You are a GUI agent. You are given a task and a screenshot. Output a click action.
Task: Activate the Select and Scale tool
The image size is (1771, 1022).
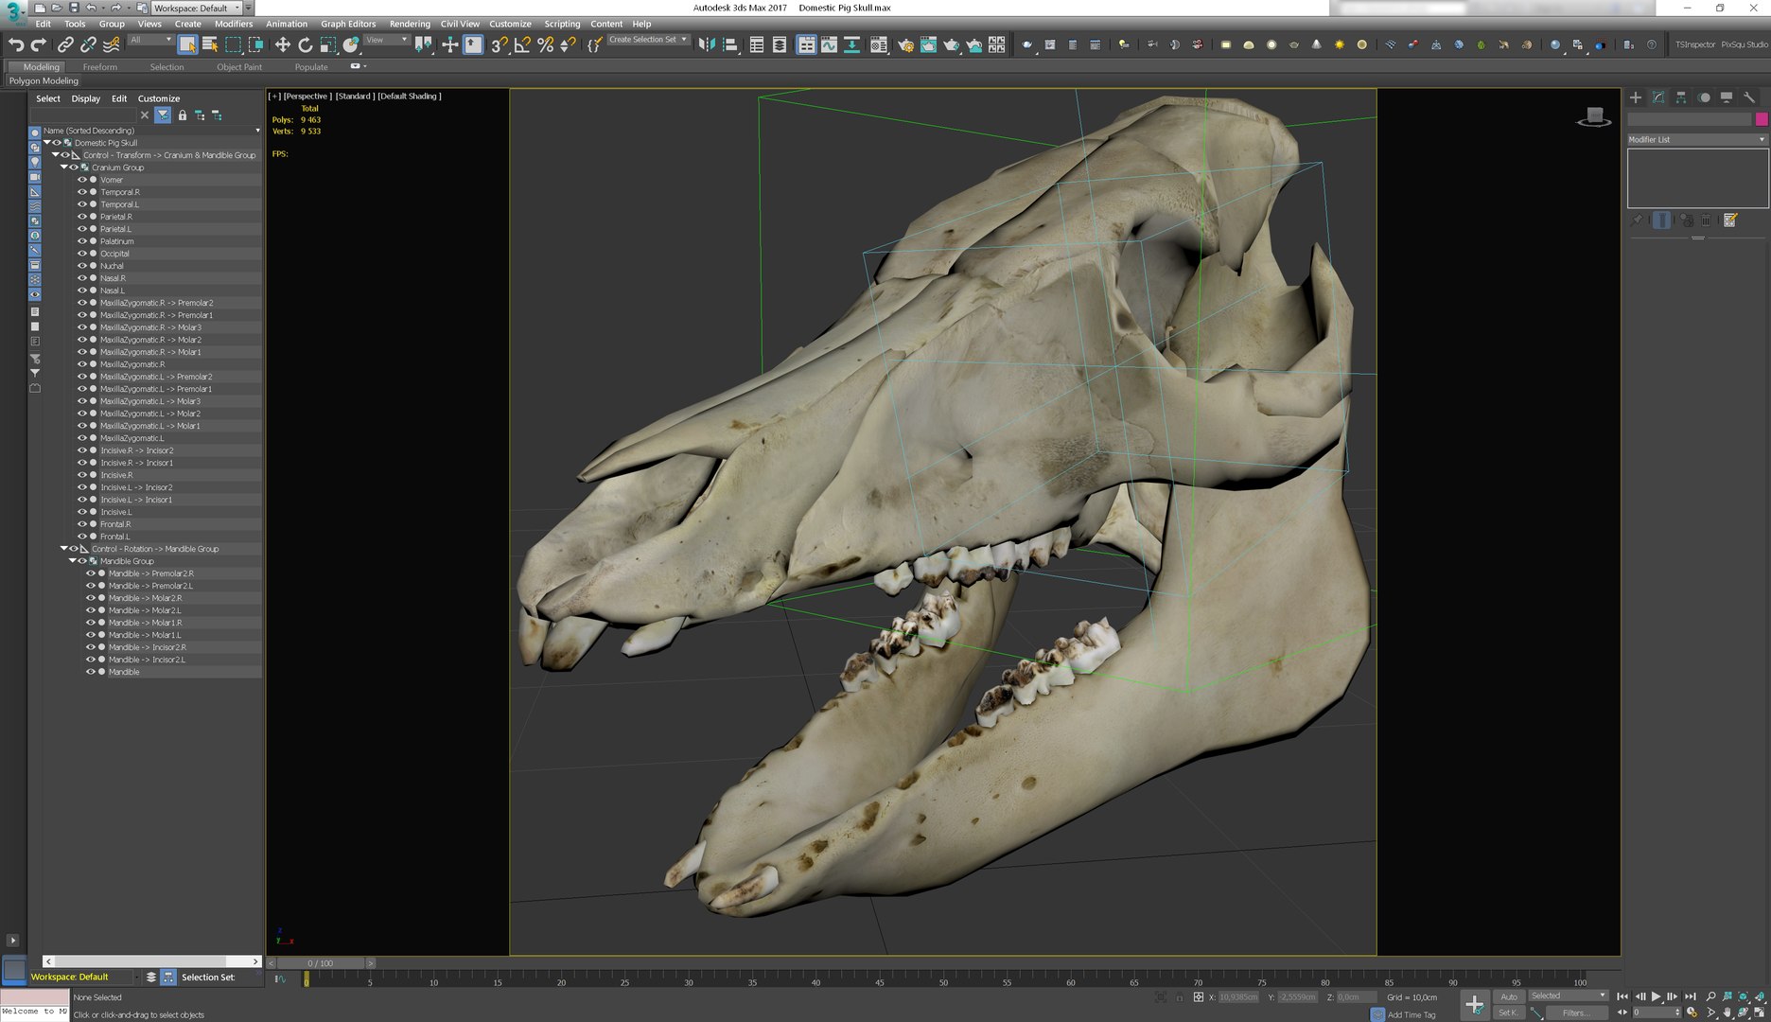point(327,44)
